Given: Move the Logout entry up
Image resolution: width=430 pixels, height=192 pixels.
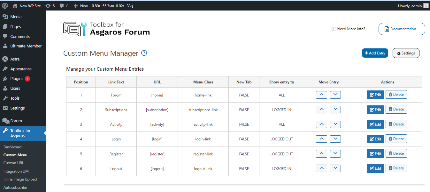Looking at the screenshot, I should coord(321,168).
